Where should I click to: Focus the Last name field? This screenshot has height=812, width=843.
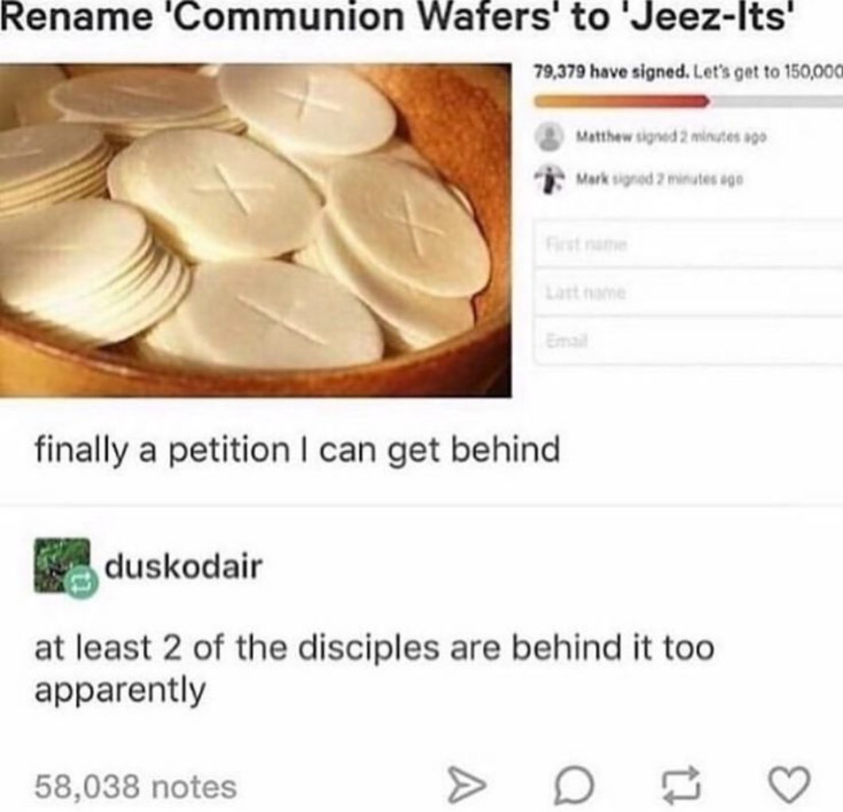click(688, 292)
